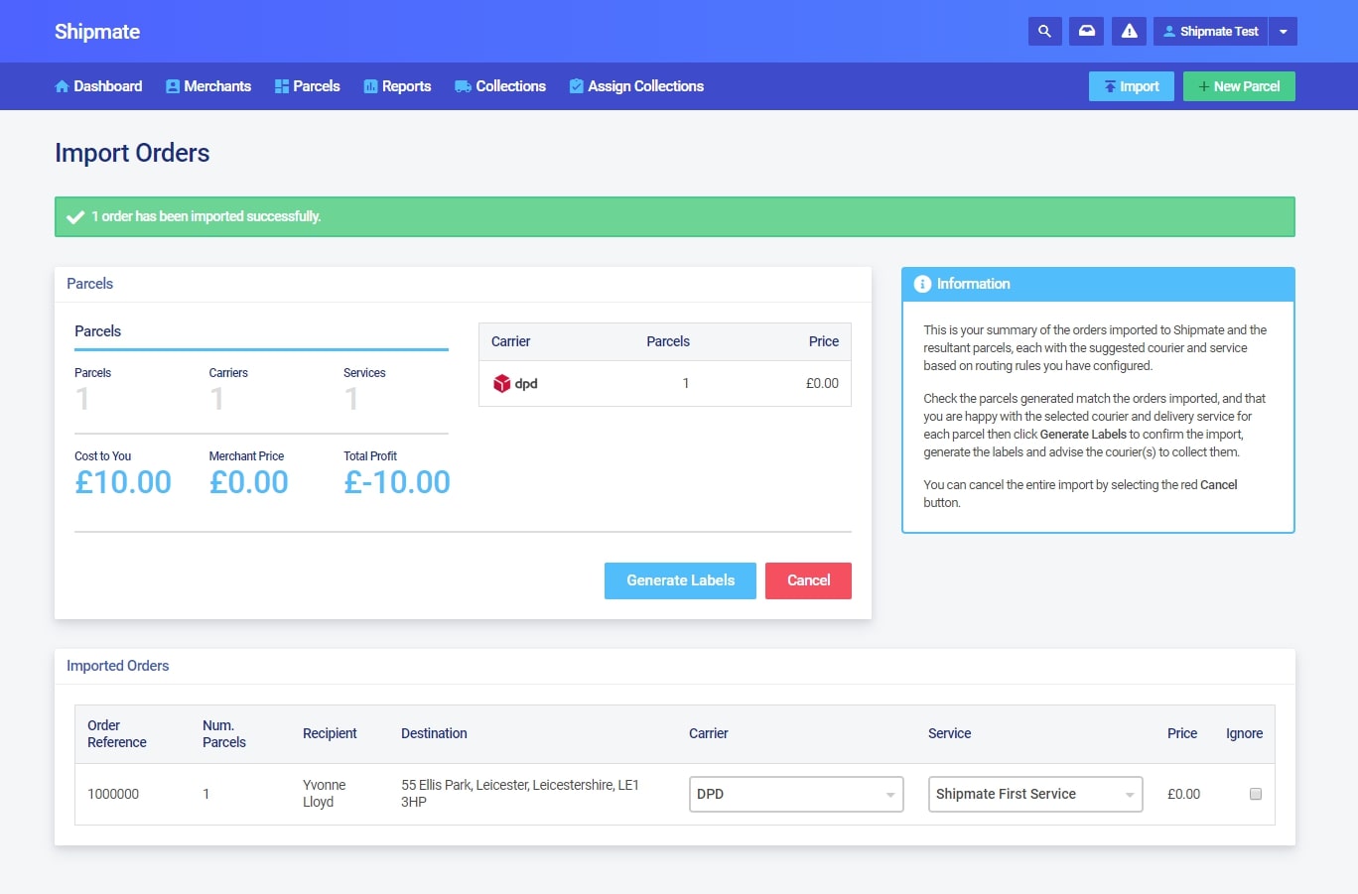Open the Collections menu item
The width and height of the screenshot is (1358, 894).
(500, 86)
